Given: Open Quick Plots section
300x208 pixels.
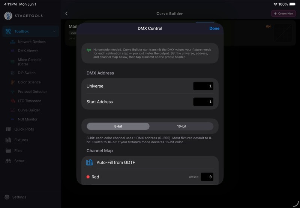Looking at the screenshot, I should coord(24,129).
